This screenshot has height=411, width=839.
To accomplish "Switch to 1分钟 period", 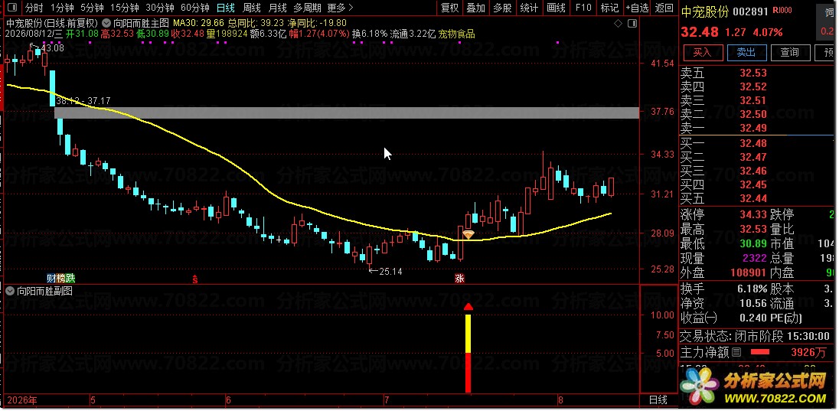I will (61, 8).
